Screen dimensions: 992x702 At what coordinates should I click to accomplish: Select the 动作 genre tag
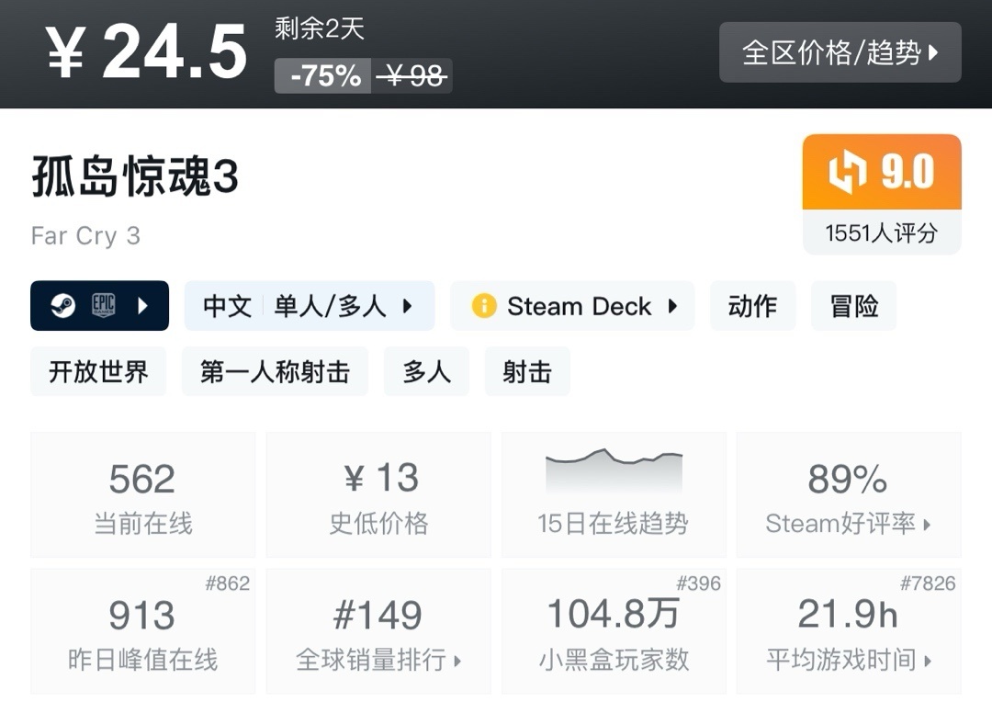pyautogui.click(x=752, y=306)
